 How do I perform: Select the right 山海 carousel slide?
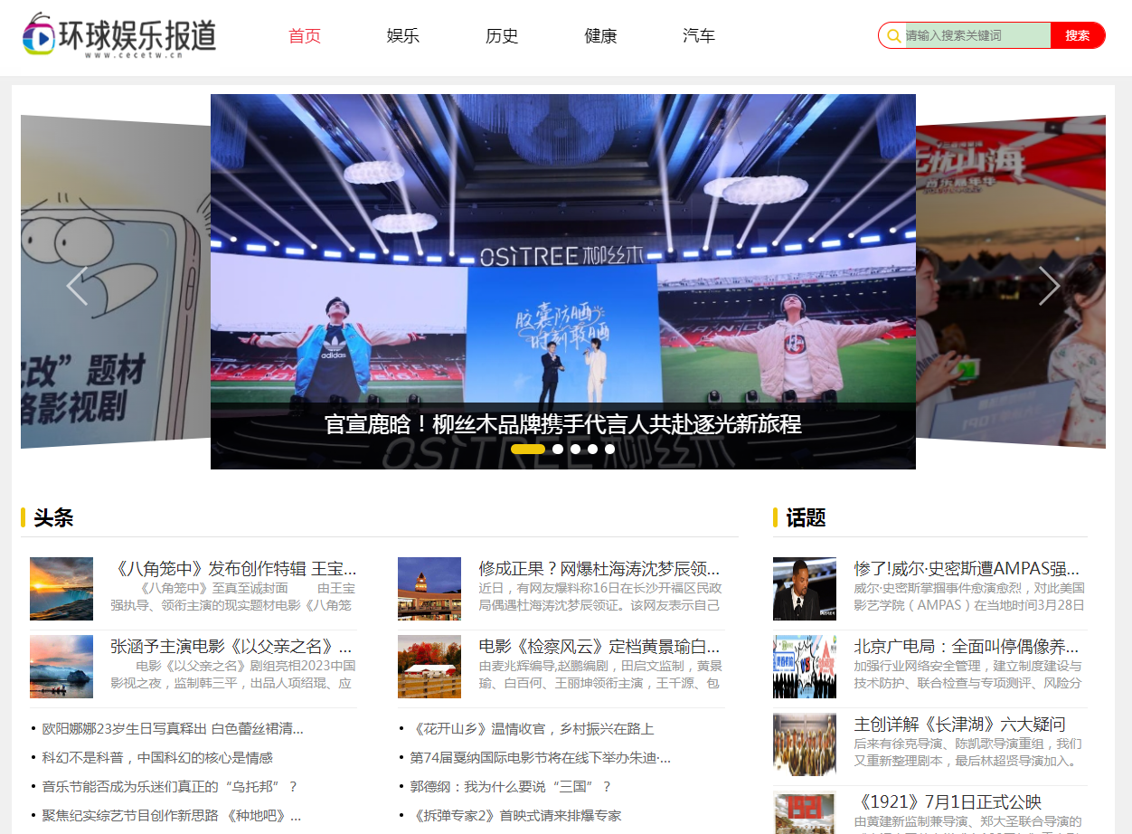pos(1011,281)
